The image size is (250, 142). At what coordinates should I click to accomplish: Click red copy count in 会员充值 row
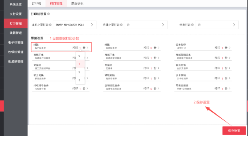[x=222, y=68]
